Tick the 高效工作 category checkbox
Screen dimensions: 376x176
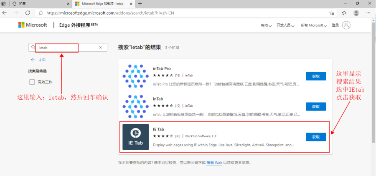pyautogui.click(x=32, y=82)
